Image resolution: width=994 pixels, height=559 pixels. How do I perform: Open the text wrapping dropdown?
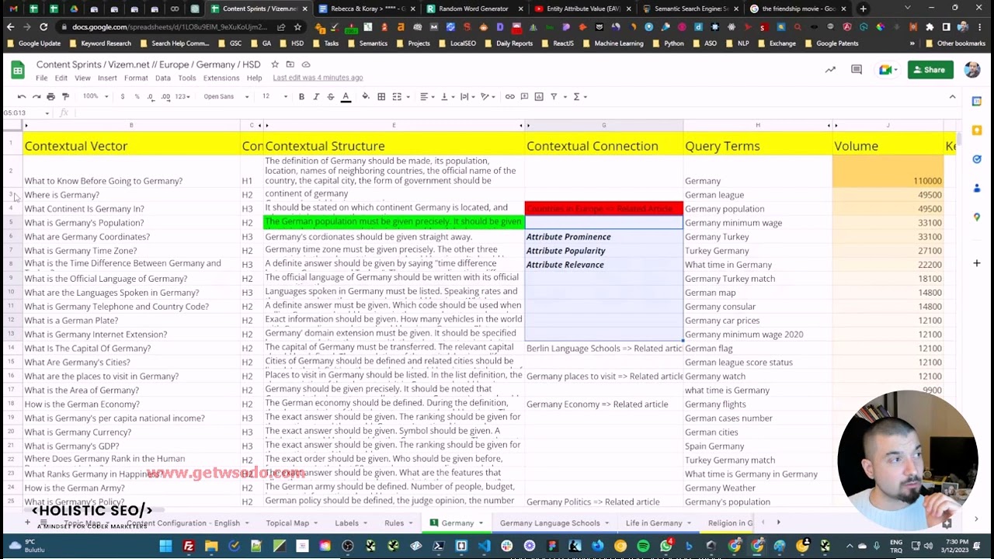coord(467,96)
